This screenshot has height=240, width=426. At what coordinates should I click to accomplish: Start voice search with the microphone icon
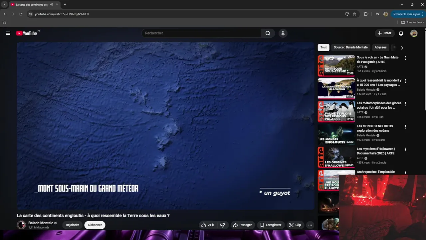pyautogui.click(x=283, y=33)
